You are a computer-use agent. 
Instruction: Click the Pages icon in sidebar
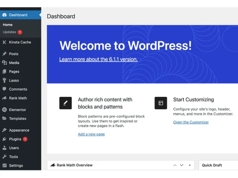pos(4,72)
